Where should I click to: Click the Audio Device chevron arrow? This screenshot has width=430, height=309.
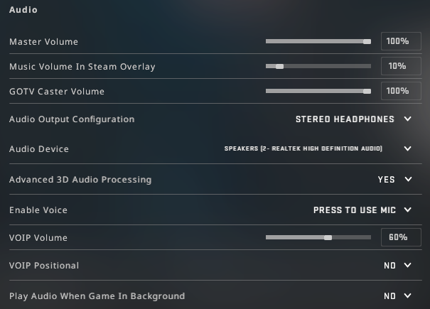coord(408,149)
